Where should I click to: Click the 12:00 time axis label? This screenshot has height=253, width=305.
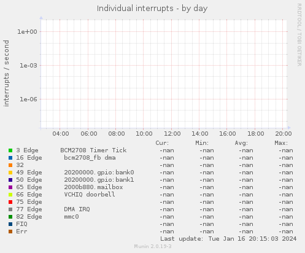[x=172, y=134]
